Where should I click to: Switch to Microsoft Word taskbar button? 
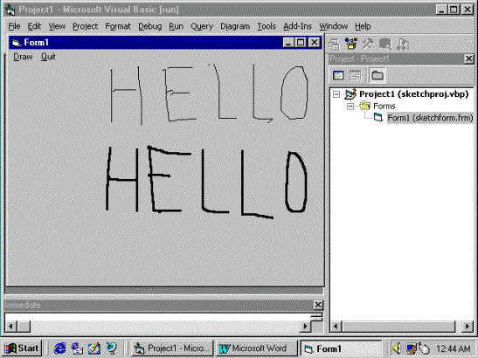[255, 348]
